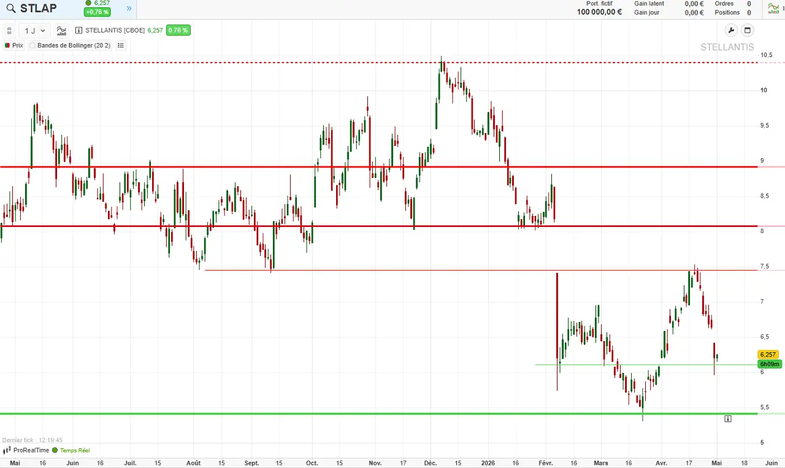This screenshot has width=785, height=468.
Task: Open trading chart icon at top right
Action: pos(773,9)
